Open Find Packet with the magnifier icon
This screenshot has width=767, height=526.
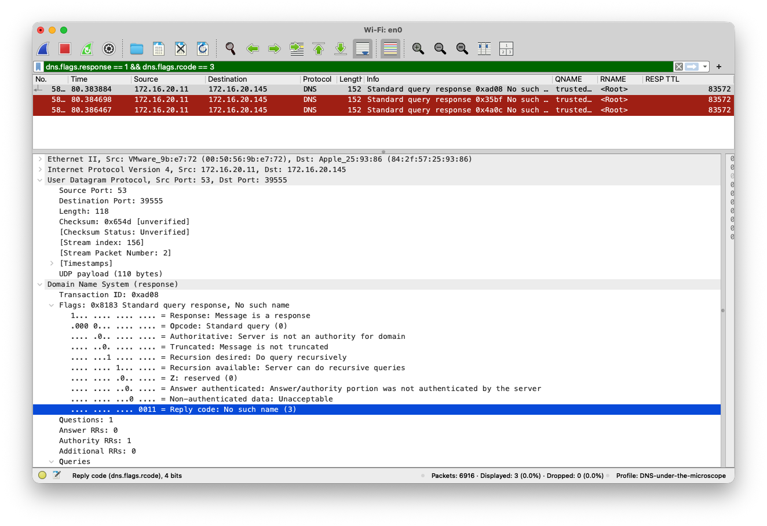pyautogui.click(x=231, y=49)
